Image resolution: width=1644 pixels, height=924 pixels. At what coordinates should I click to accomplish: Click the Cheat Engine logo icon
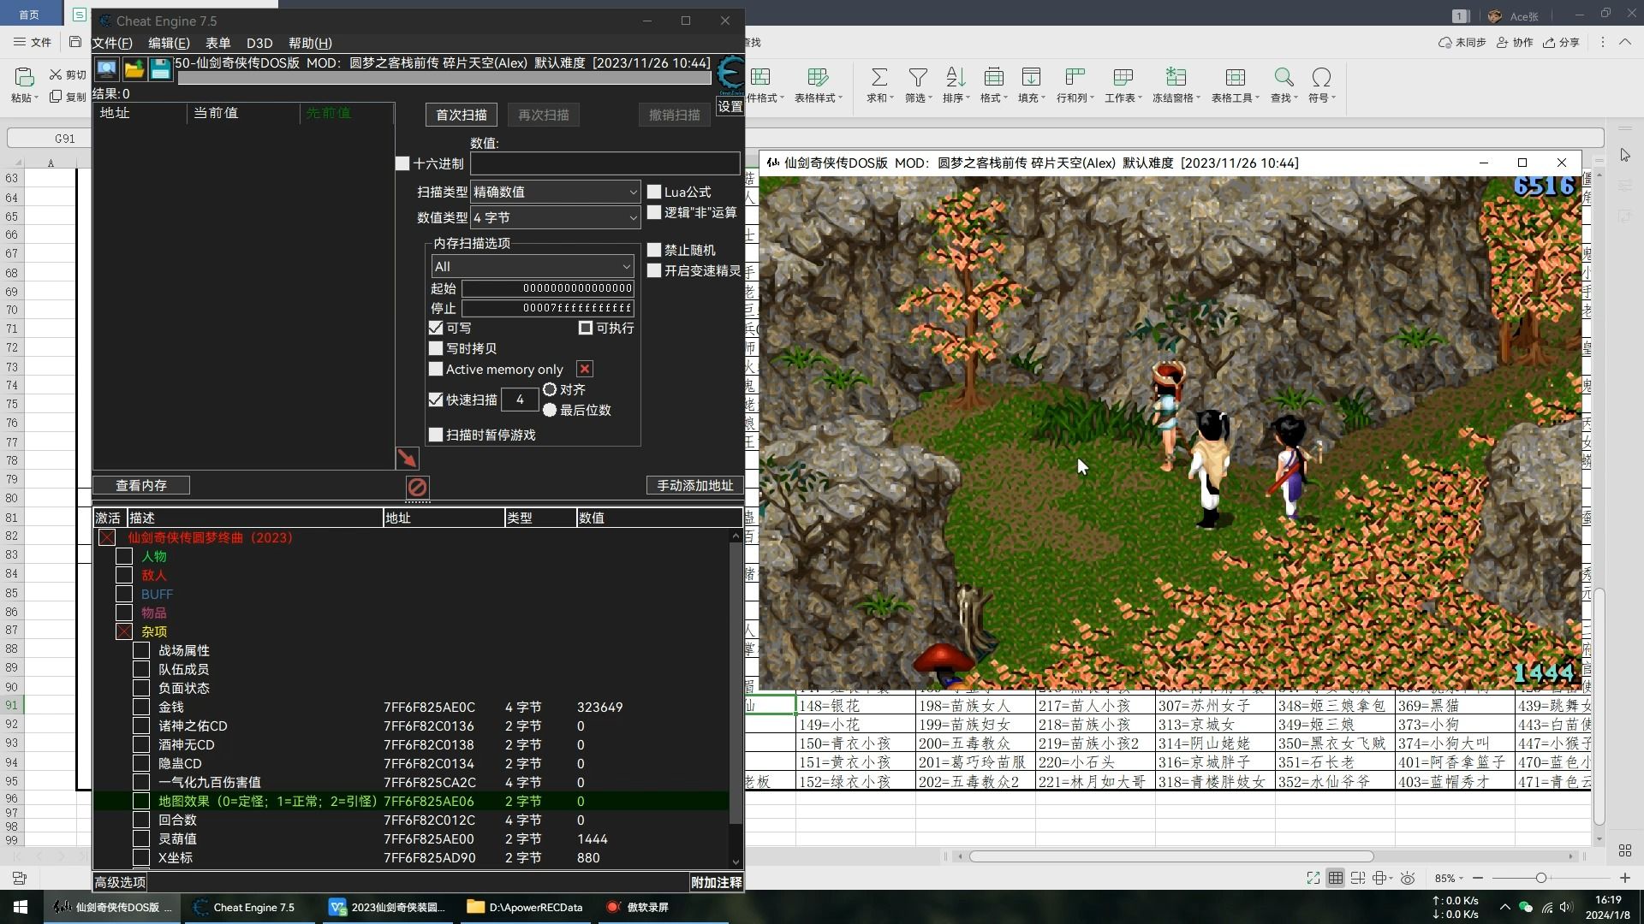(730, 74)
